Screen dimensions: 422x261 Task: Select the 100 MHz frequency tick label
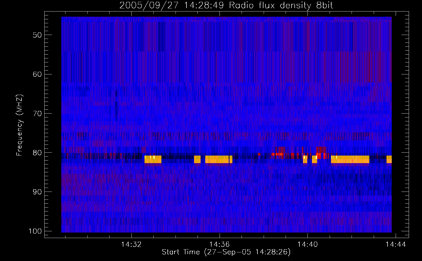coord(35,231)
